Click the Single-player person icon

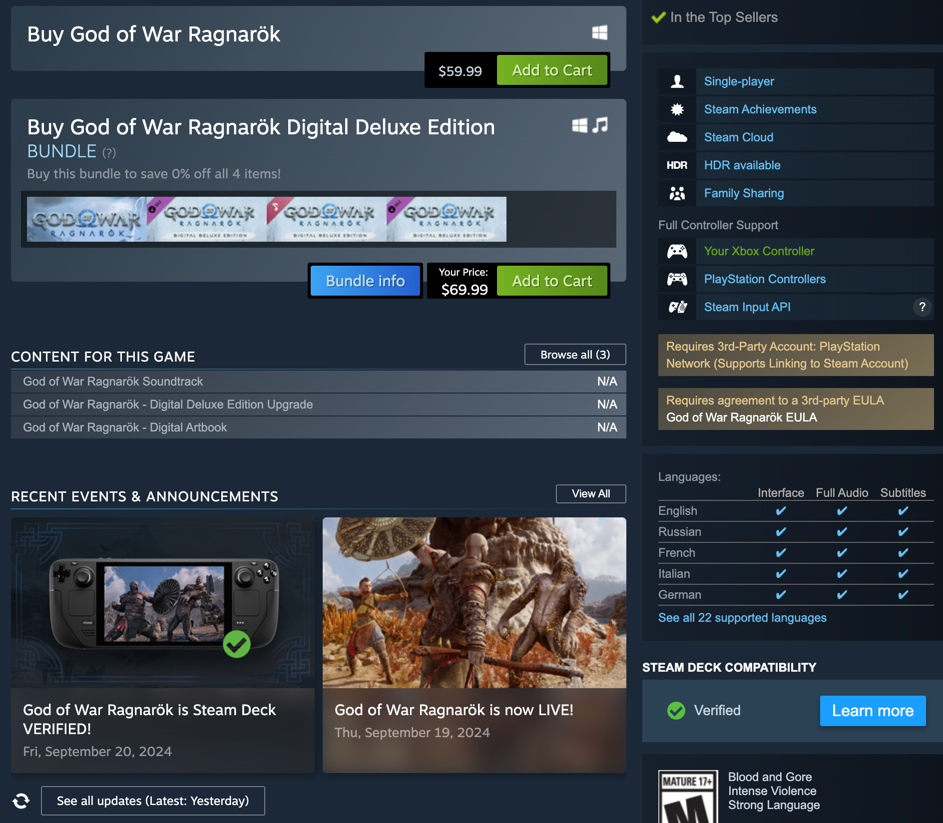677,81
